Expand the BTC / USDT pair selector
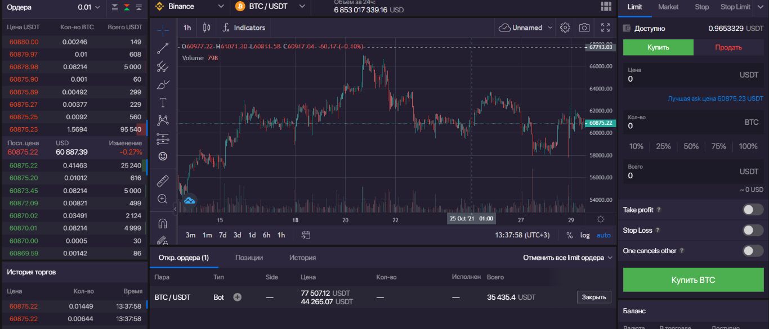769x329 pixels. [x=270, y=7]
